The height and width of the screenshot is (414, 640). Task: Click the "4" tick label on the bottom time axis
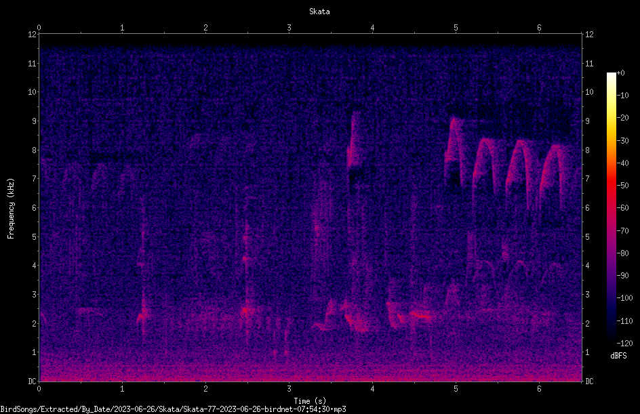point(372,389)
